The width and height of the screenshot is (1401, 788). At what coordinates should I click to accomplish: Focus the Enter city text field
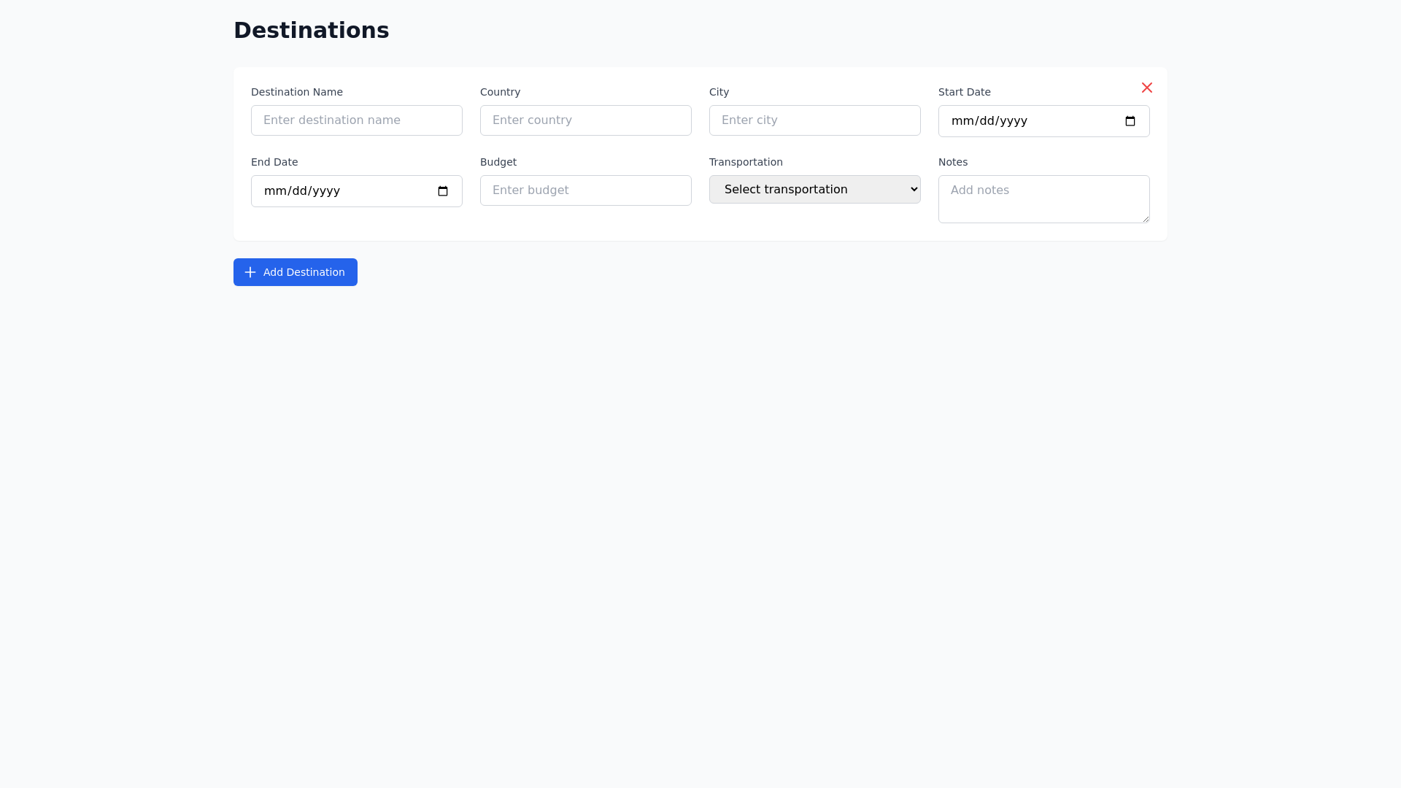814,120
